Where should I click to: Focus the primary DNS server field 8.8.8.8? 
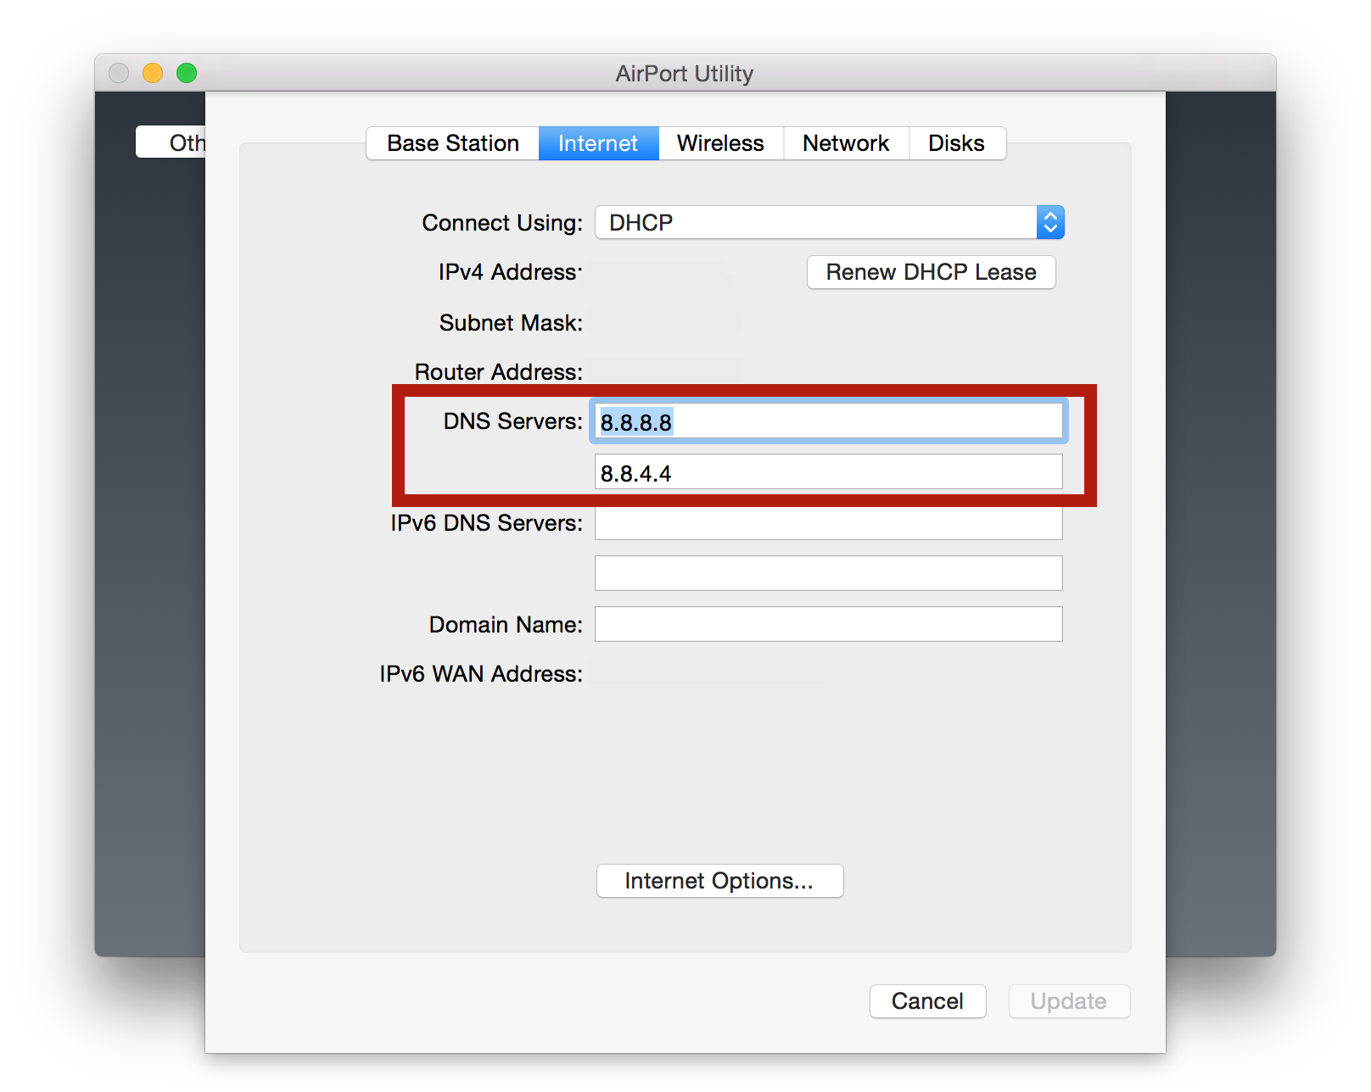pyautogui.click(x=829, y=421)
